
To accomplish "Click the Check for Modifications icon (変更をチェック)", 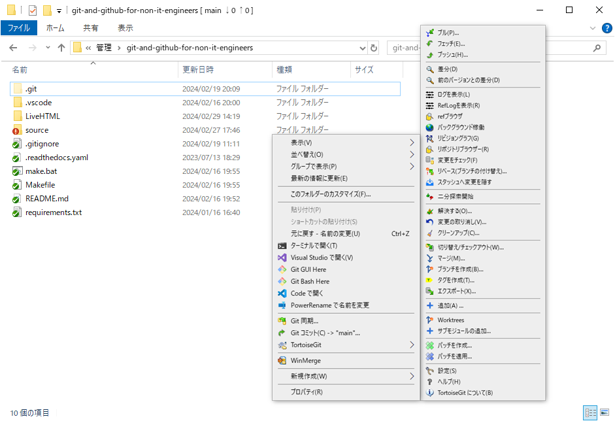I will click(430, 160).
